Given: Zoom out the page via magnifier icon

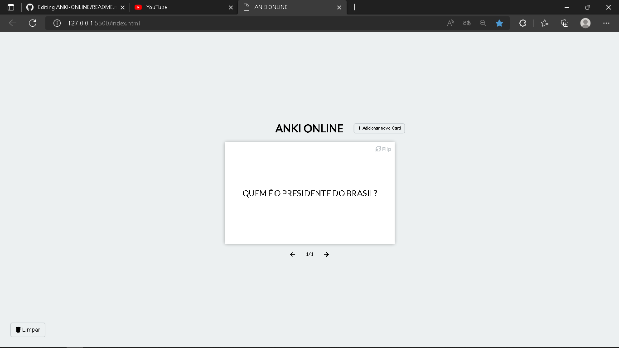Looking at the screenshot, I should (483, 23).
